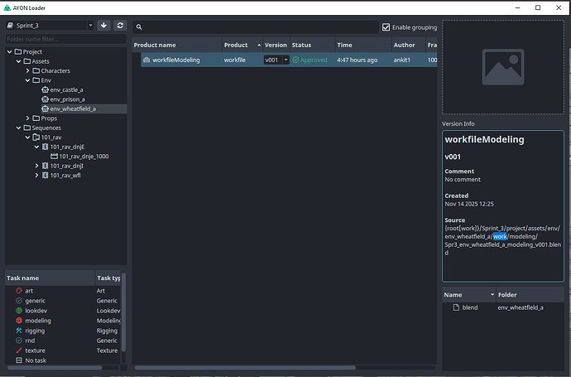Click the lookdev task icon
This screenshot has width=571, height=377.
[x=19, y=311]
